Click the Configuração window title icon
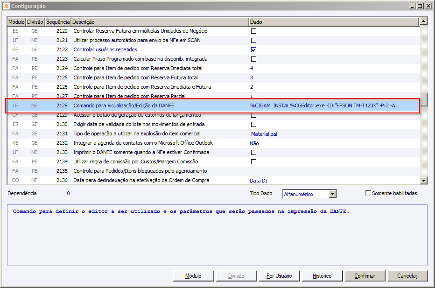This screenshot has height=288, width=435. [7, 6]
